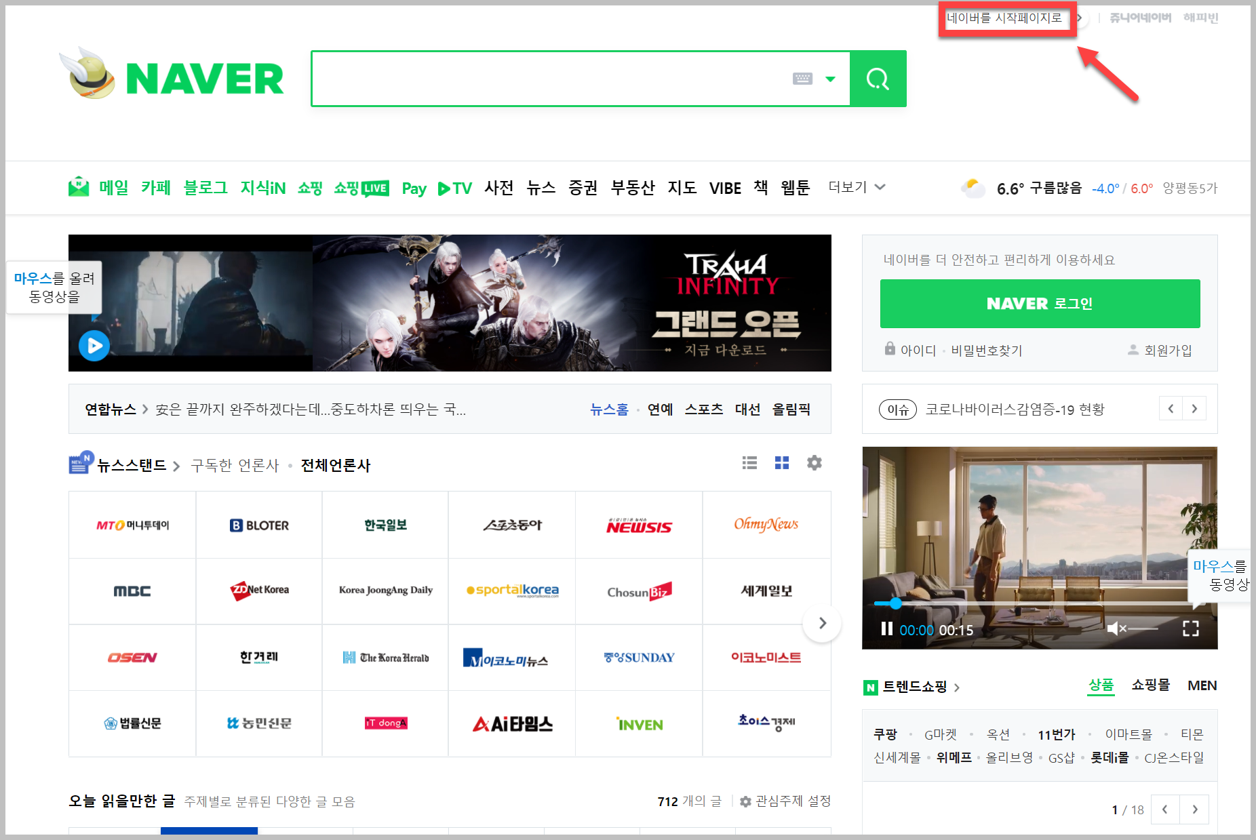1256x840 pixels.
Task: Expand the search autocomplete dropdown arrow
Action: (830, 79)
